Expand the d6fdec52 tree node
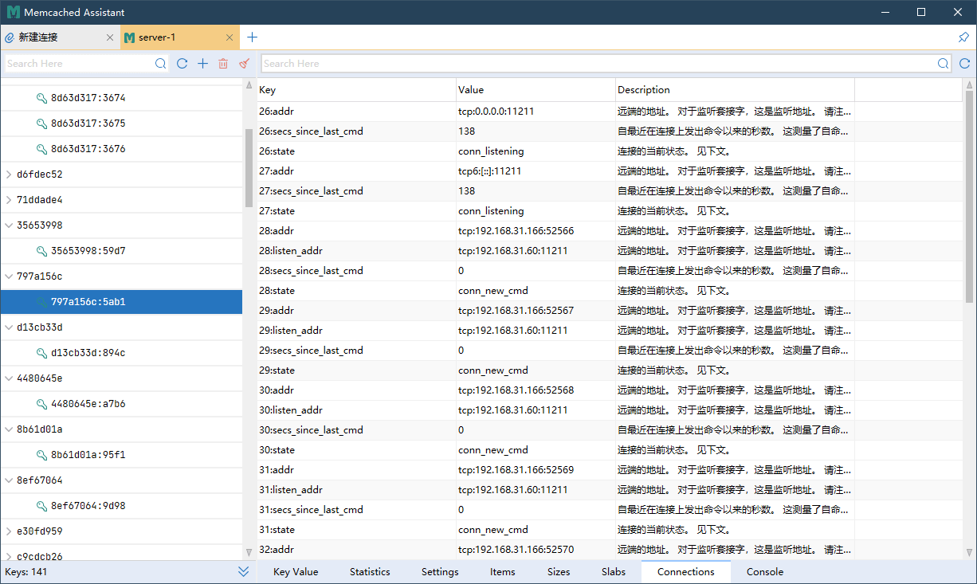 pos(8,174)
